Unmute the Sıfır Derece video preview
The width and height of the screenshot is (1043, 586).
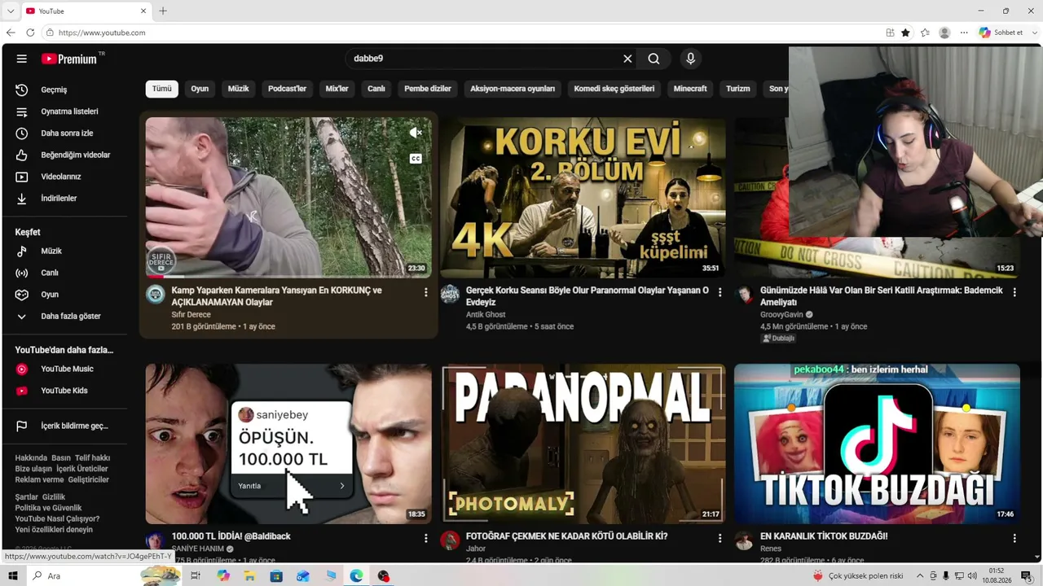coord(416,133)
